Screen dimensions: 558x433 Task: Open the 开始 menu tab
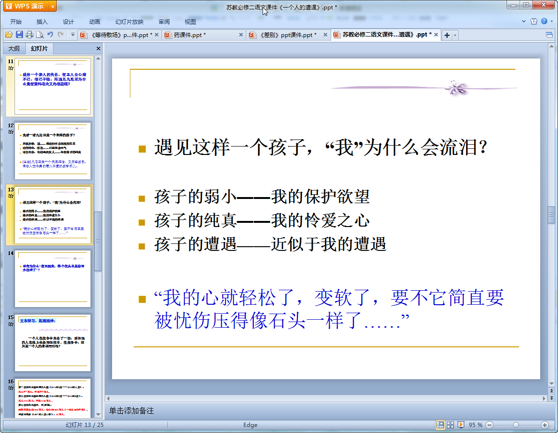pos(15,22)
